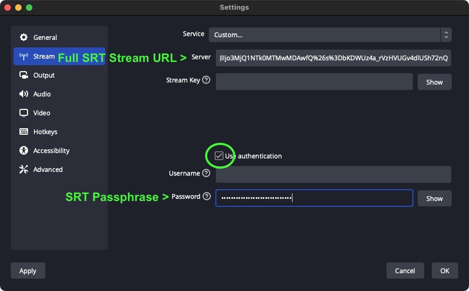Open the Service dropdown
The width and height of the screenshot is (469, 291).
click(x=330, y=35)
